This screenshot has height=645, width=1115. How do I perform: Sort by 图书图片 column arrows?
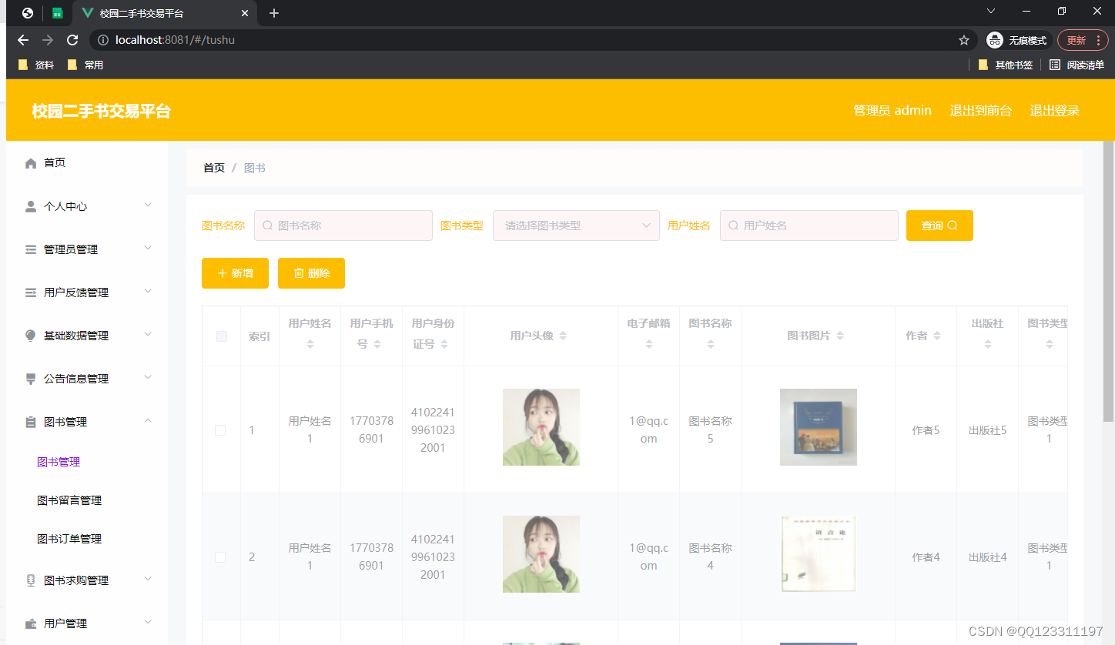click(x=840, y=336)
